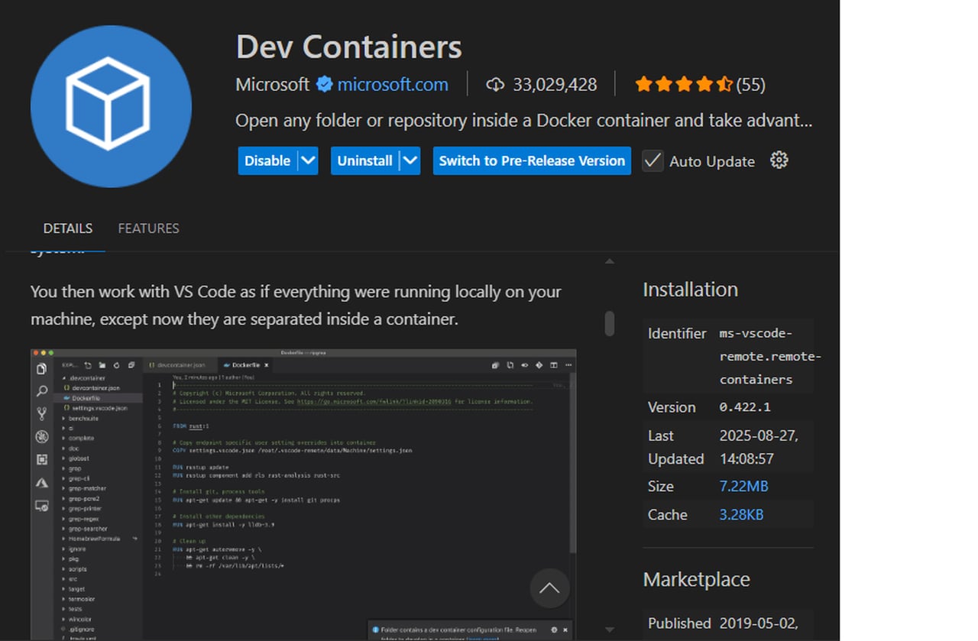978x641 pixels.
Task: Split the editor using the title bar icon
Action: (552, 364)
